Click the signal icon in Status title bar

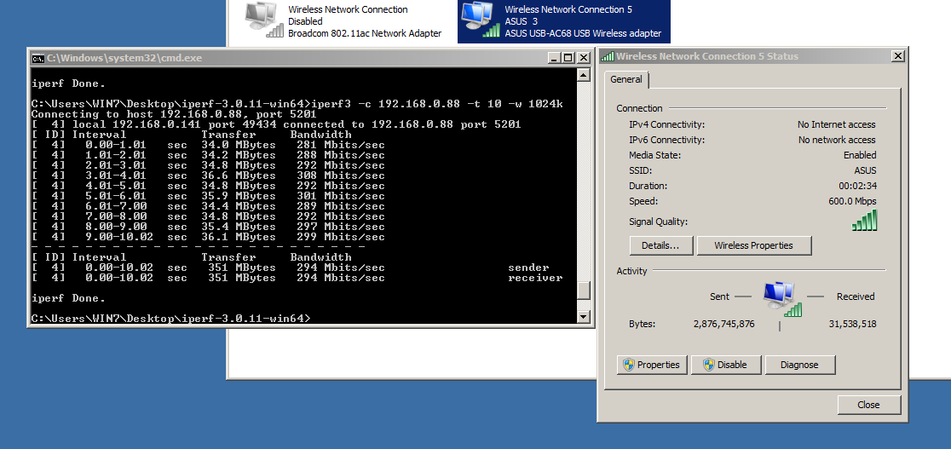(x=607, y=56)
